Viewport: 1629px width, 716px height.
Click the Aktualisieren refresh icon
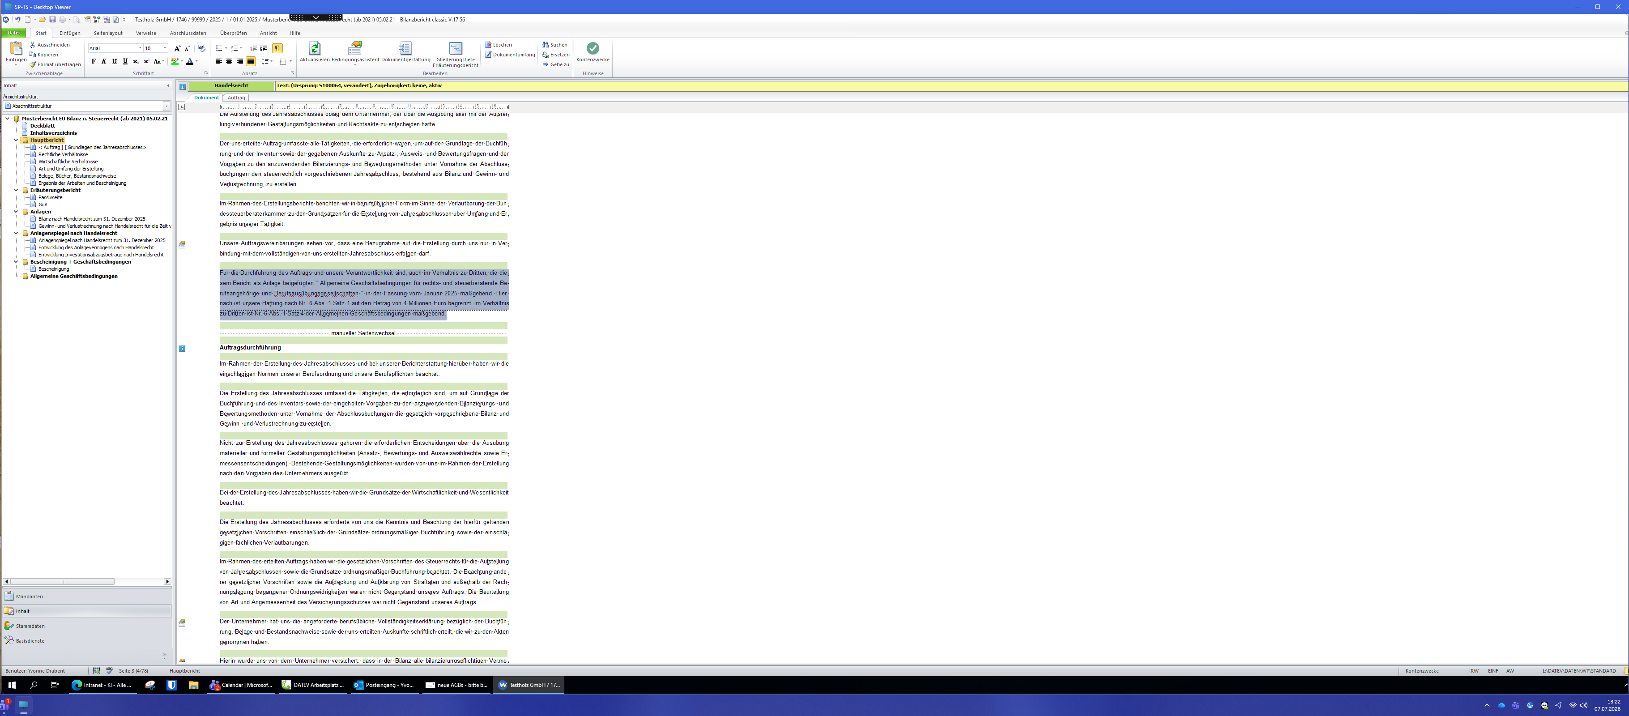(314, 49)
